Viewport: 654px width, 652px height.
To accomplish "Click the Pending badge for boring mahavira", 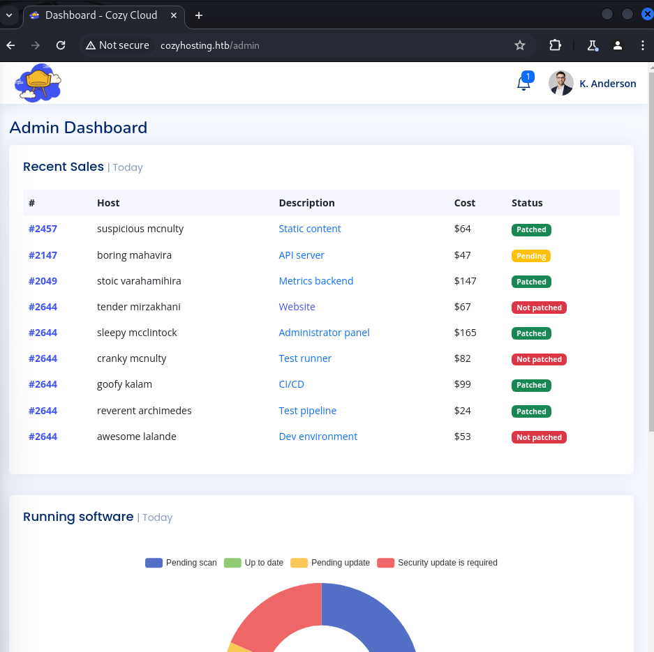I will point(531,256).
